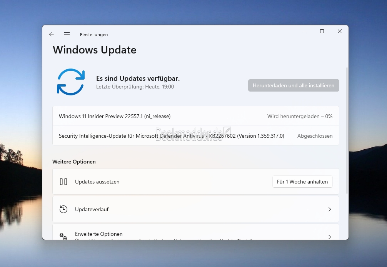Click the Abgeschlossen status text

tap(315, 136)
